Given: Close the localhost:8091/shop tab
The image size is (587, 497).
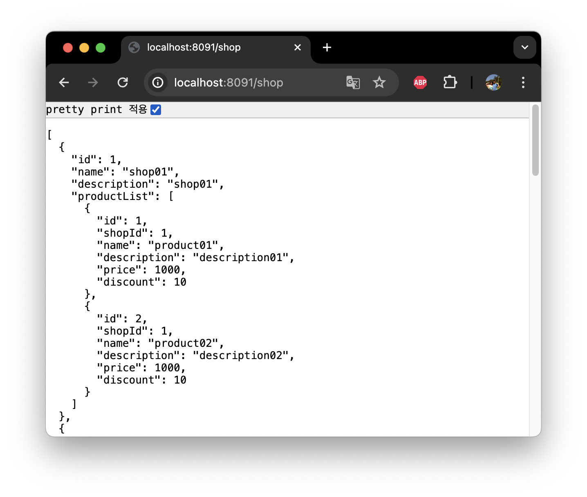Looking at the screenshot, I should 297,47.
